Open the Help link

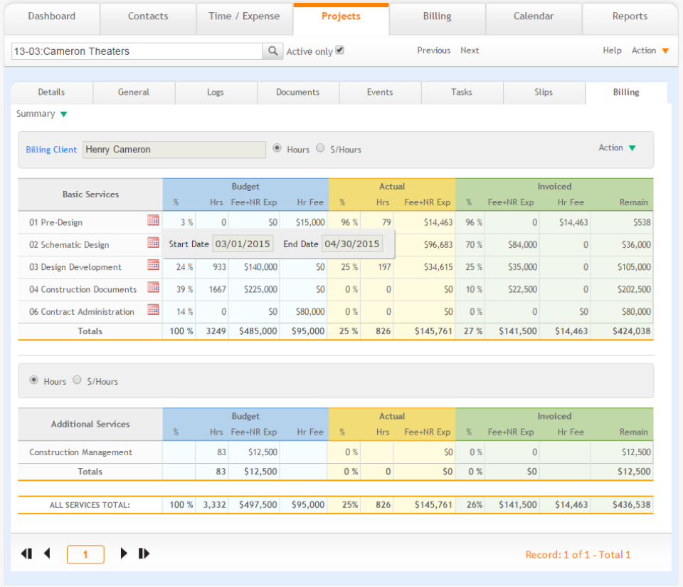point(612,51)
